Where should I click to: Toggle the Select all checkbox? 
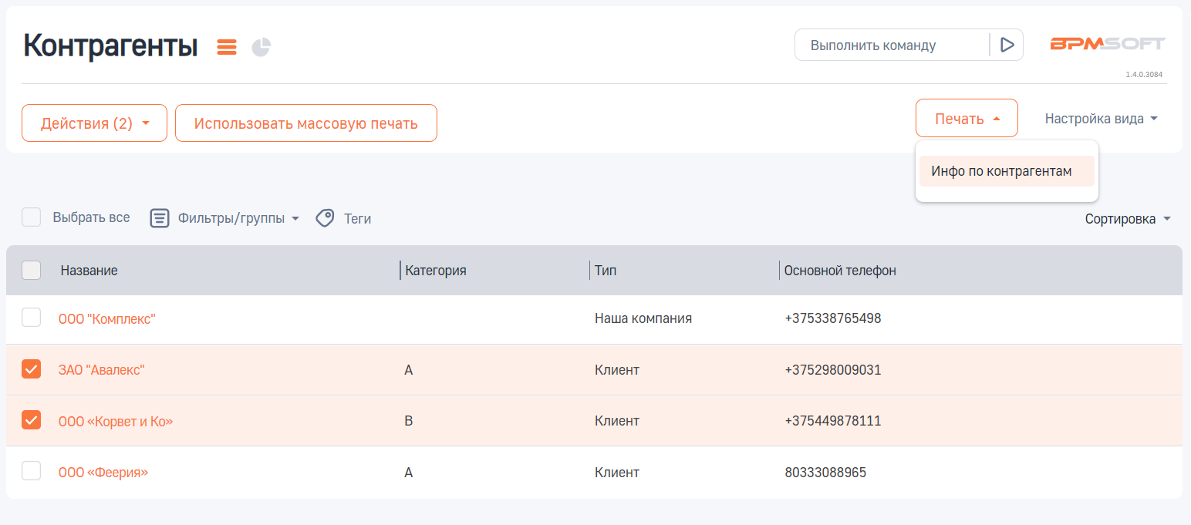[32, 217]
